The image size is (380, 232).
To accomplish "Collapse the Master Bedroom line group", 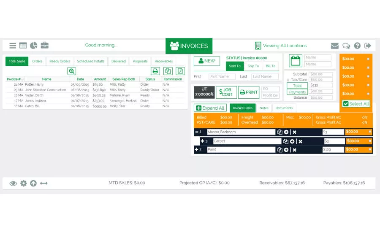I will tap(197, 132).
